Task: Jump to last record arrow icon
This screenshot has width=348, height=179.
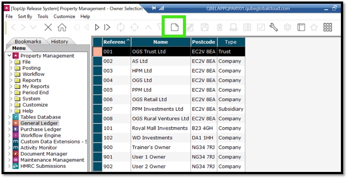Action: click(x=108, y=27)
